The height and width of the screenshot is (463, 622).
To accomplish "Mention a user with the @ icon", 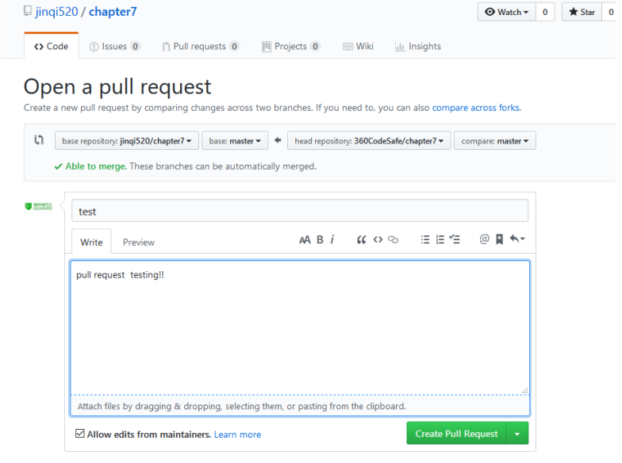I will pos(484,239).
